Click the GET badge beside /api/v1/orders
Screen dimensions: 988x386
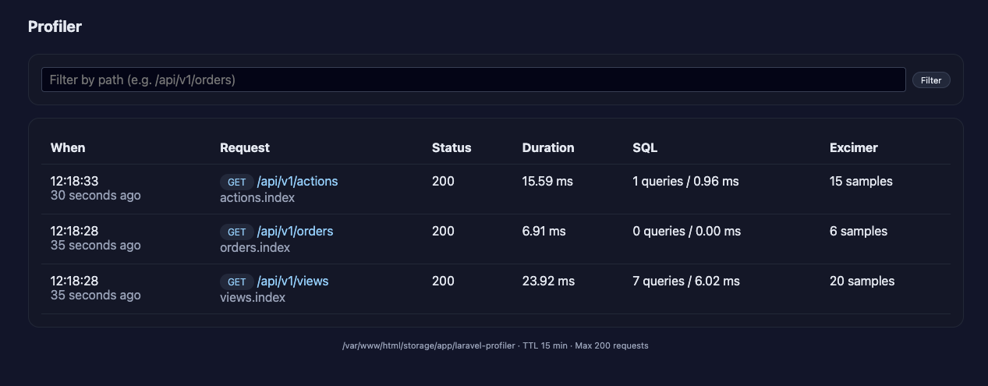236,232
